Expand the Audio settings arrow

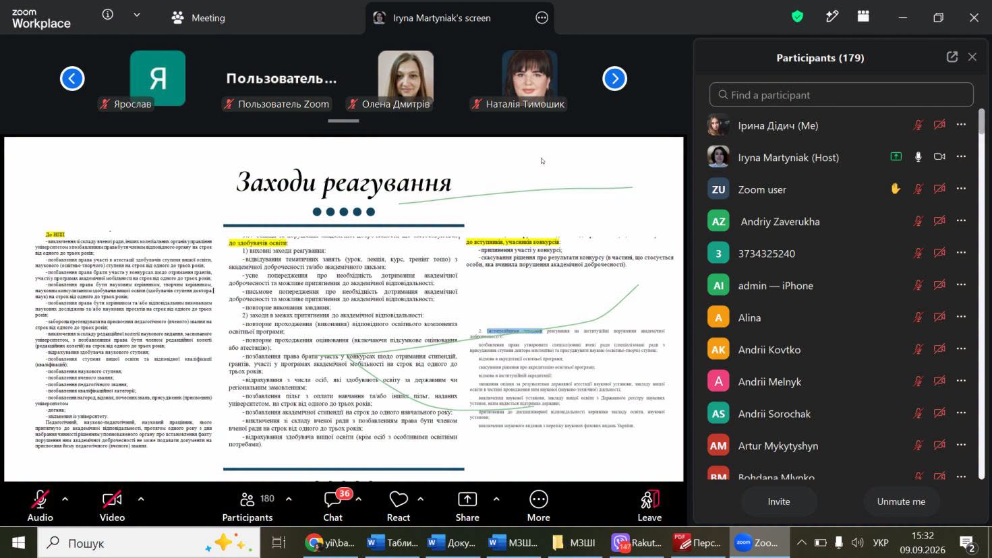tap(65, 499)
